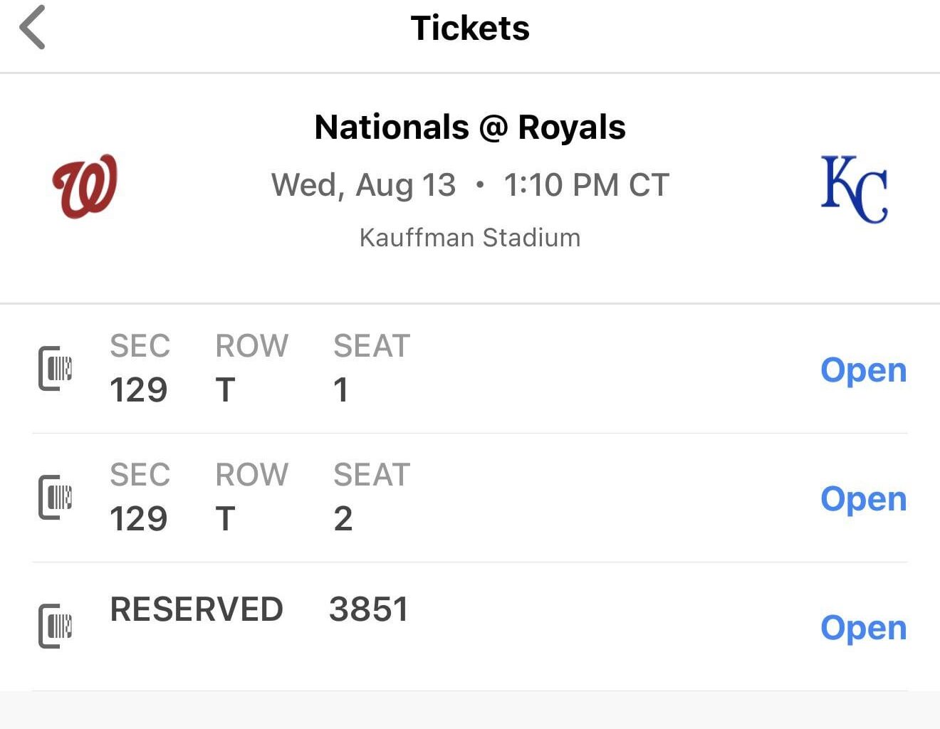Select the Washington Nationals logo
The width and height of the screenshot is (940, 729).
83,184
